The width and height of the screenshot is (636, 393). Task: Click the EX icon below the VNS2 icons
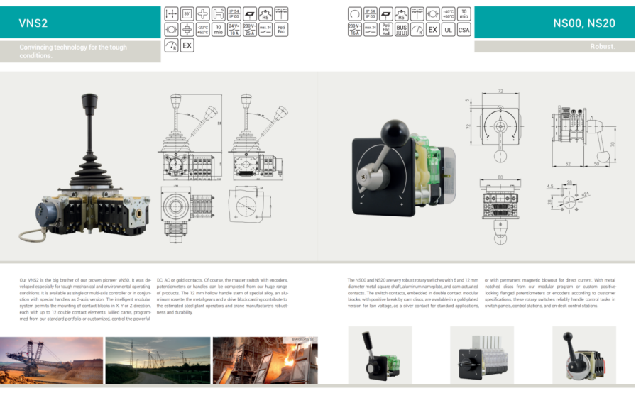(187, 45)
